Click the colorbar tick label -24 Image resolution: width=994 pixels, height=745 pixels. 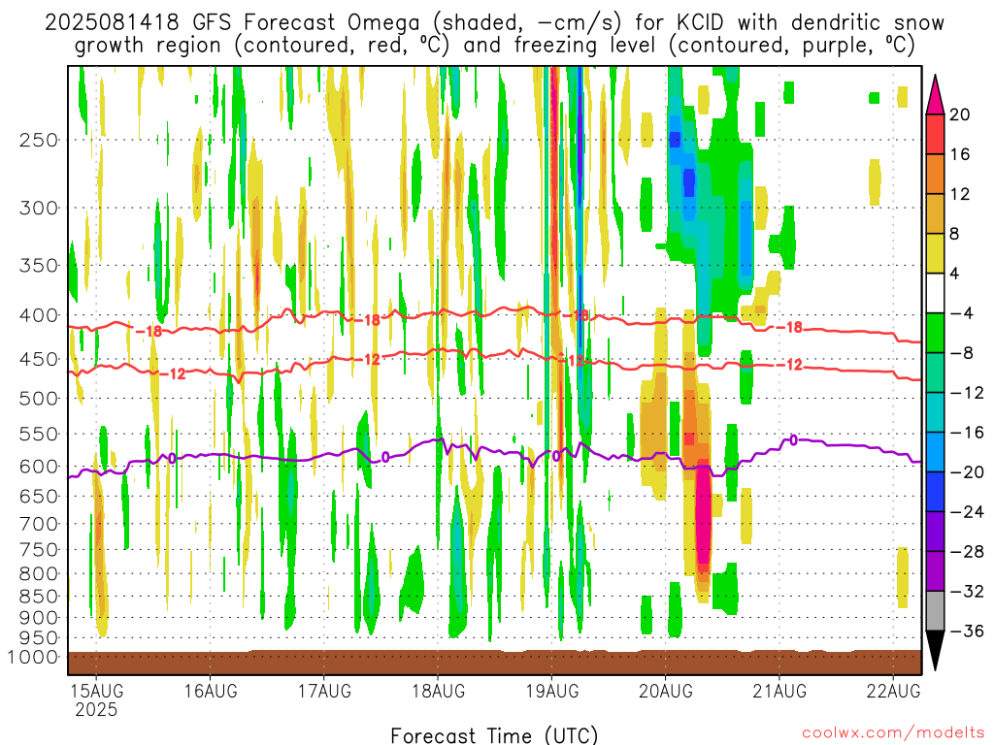click(x=967, y=511)
